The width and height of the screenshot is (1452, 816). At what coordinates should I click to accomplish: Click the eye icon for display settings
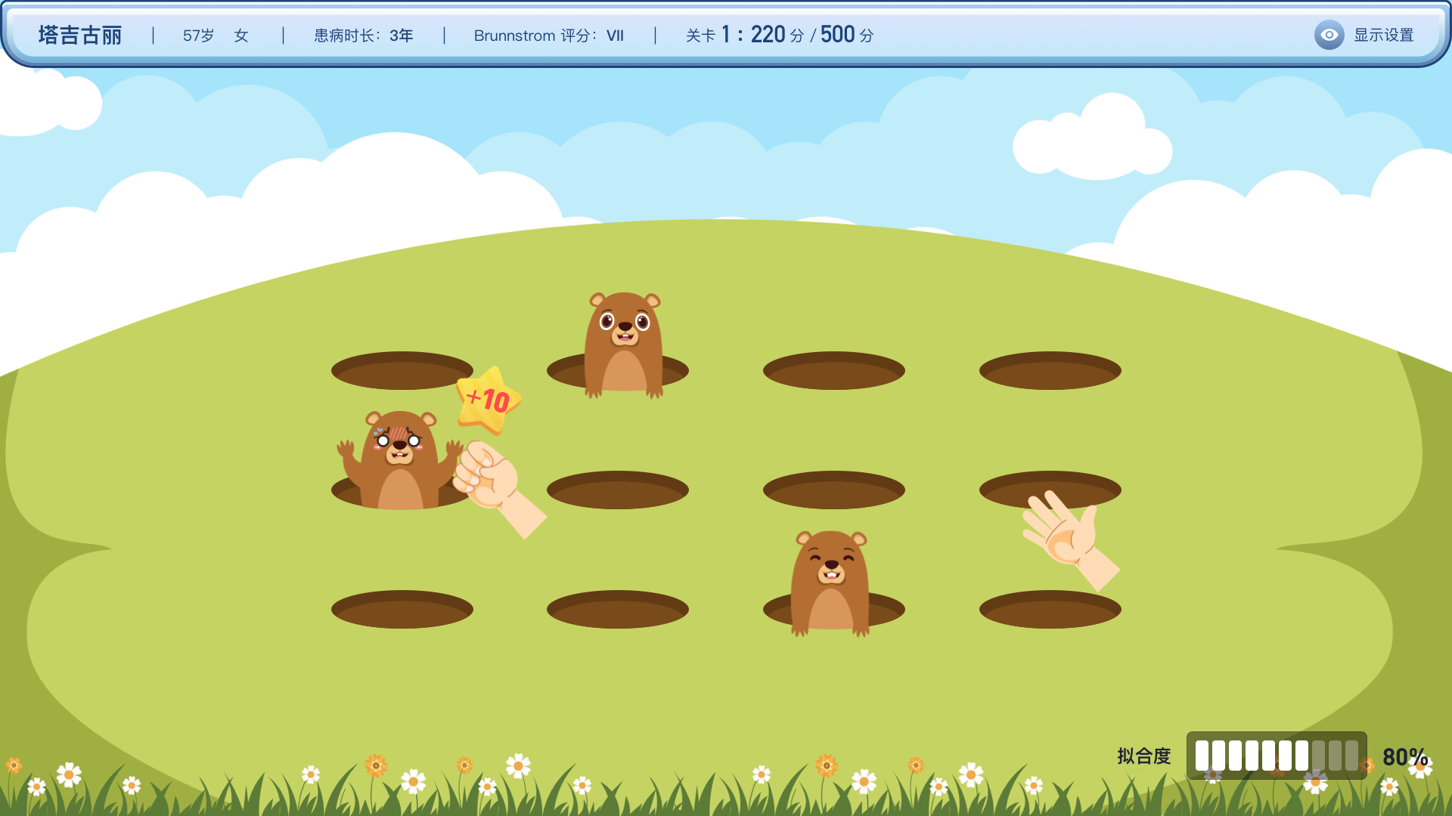(1329, 35)
